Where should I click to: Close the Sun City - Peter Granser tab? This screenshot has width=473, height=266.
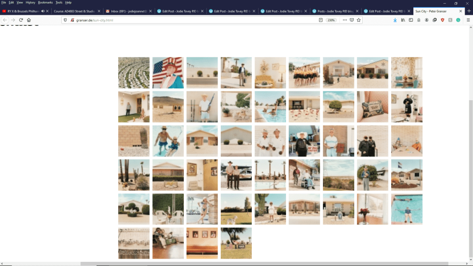(461, 11)
